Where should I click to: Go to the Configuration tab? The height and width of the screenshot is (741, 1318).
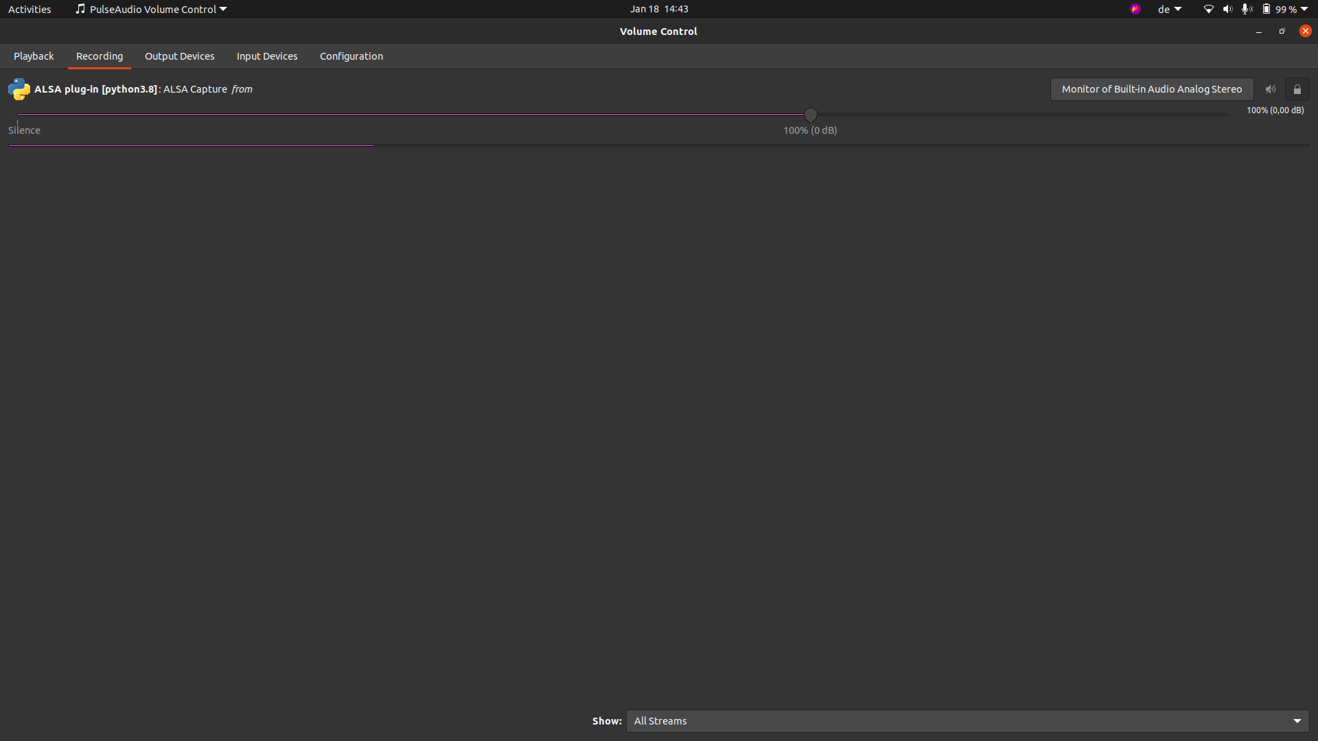[x=351, y=56]
